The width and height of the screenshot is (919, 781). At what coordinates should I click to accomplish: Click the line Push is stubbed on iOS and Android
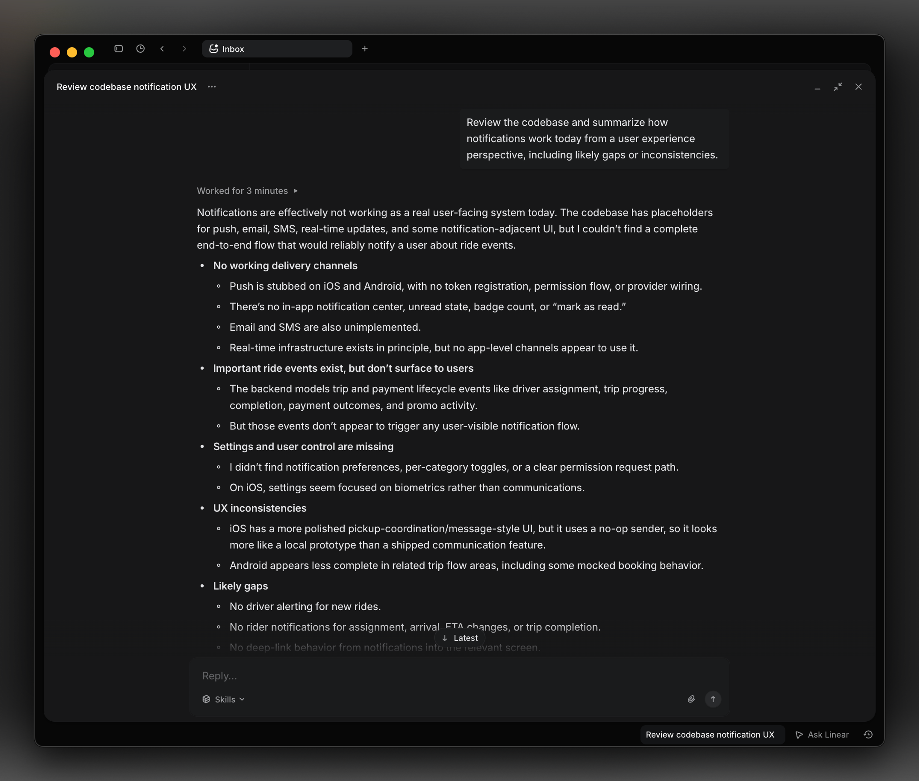(x=466, y=286)
